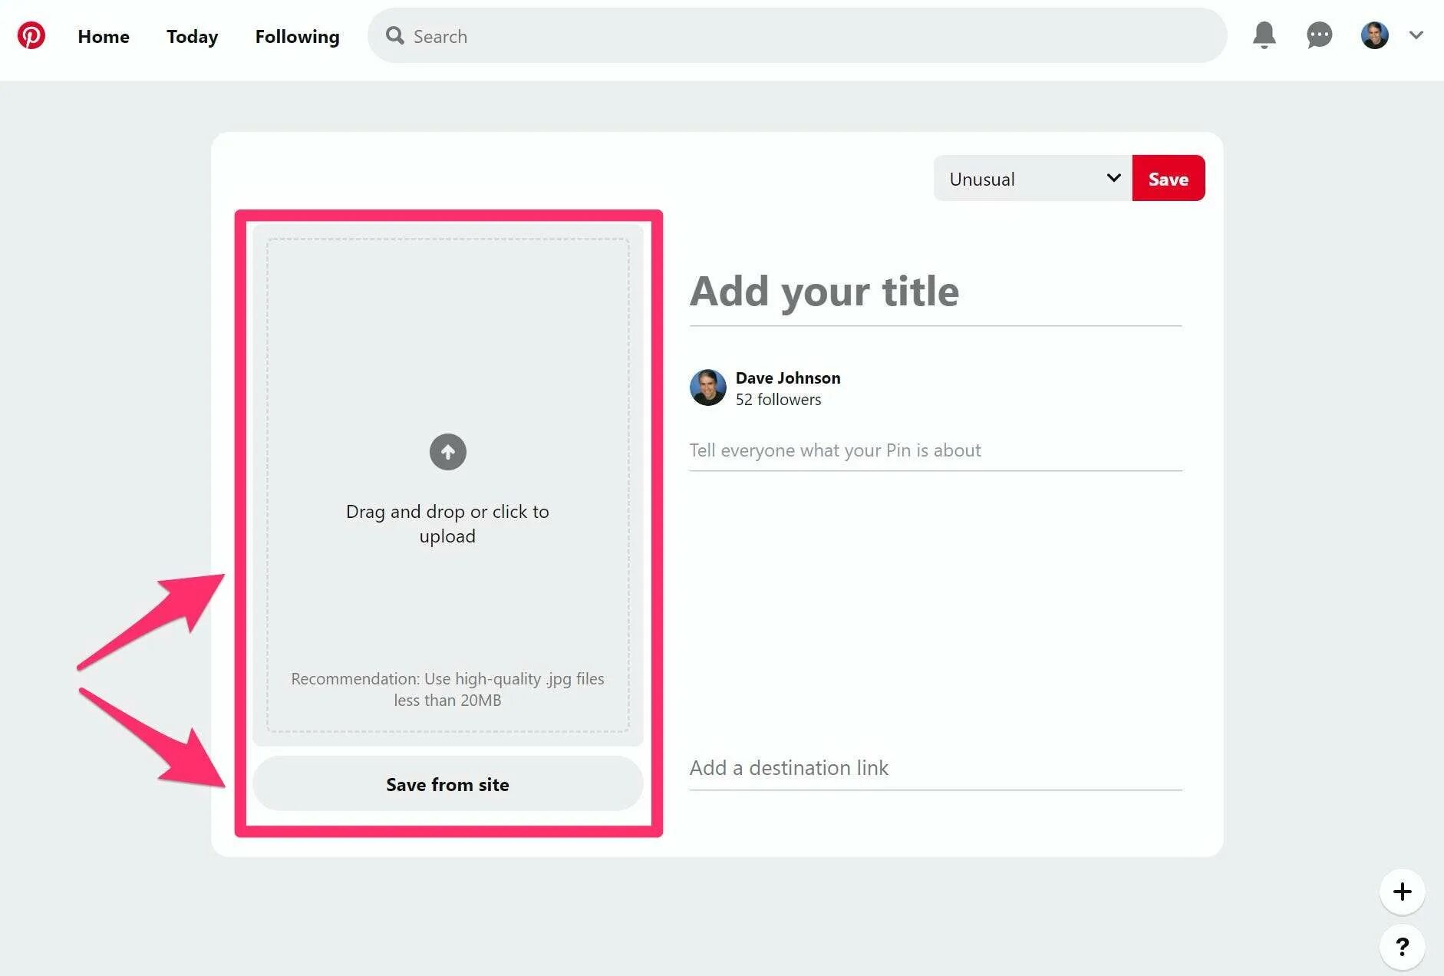Open the question mark help button
The height and width of the screenshot is (976, 1444).
[x=1402, y=947]
